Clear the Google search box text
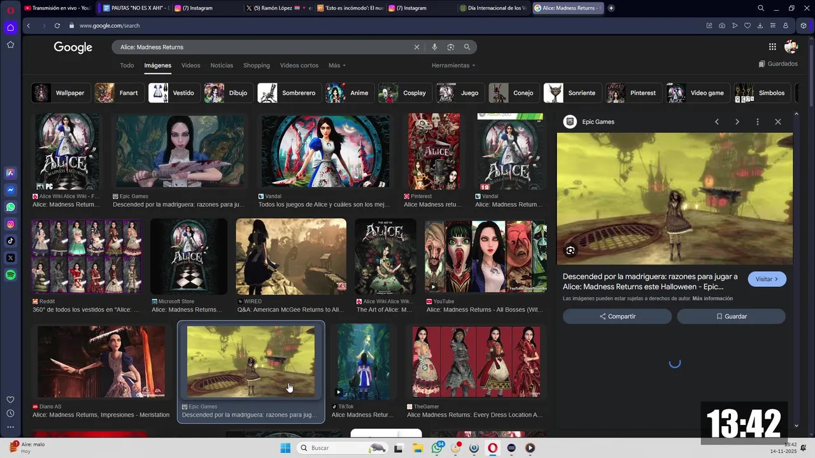 tap(417, 47)
